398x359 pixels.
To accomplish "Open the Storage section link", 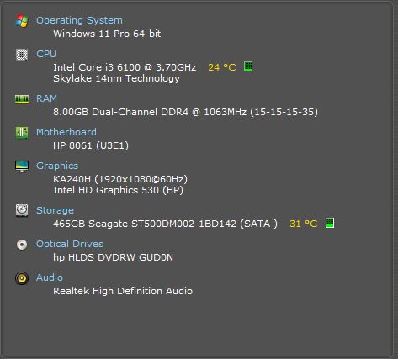I will [x=55, y=210].
